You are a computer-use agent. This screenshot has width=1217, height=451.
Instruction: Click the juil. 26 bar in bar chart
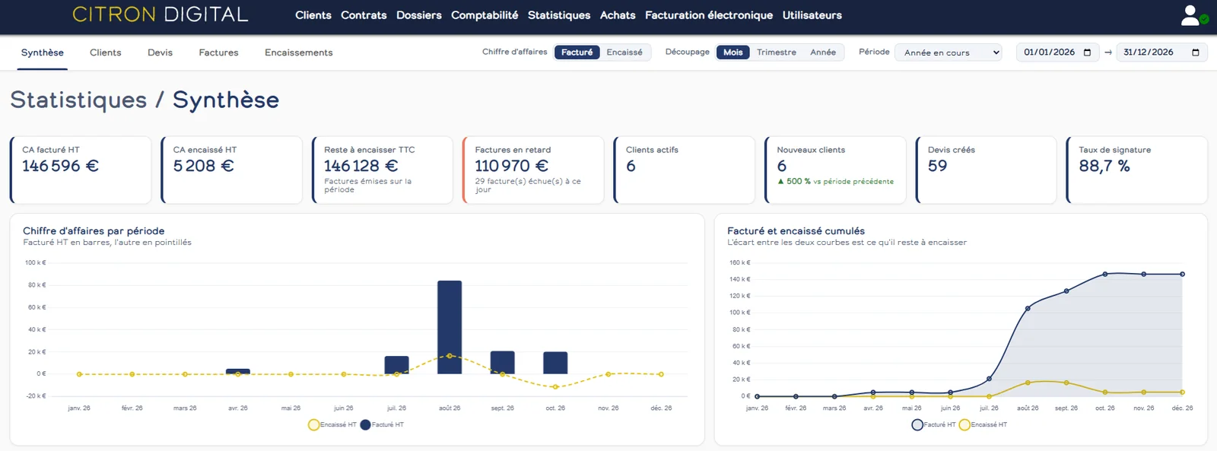[x=396, y=365]
